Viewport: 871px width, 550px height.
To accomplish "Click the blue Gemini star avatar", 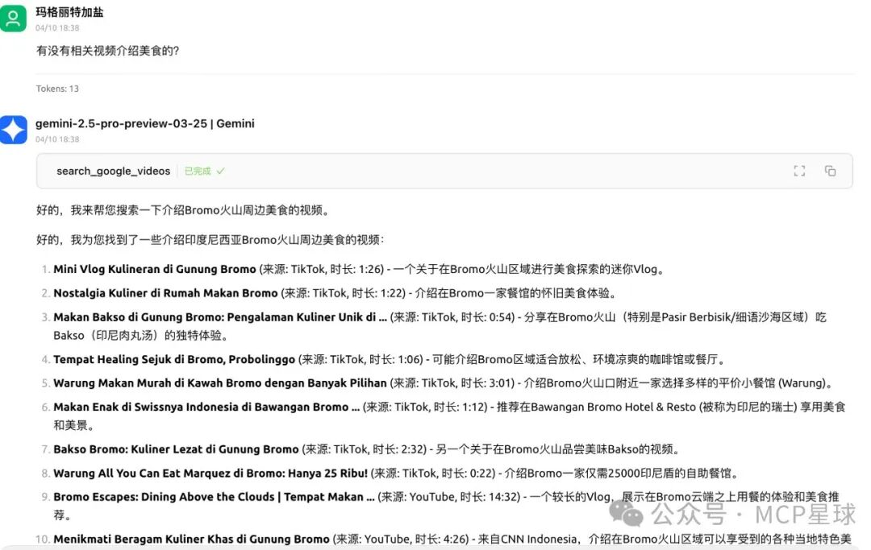I will click(14, 130).
